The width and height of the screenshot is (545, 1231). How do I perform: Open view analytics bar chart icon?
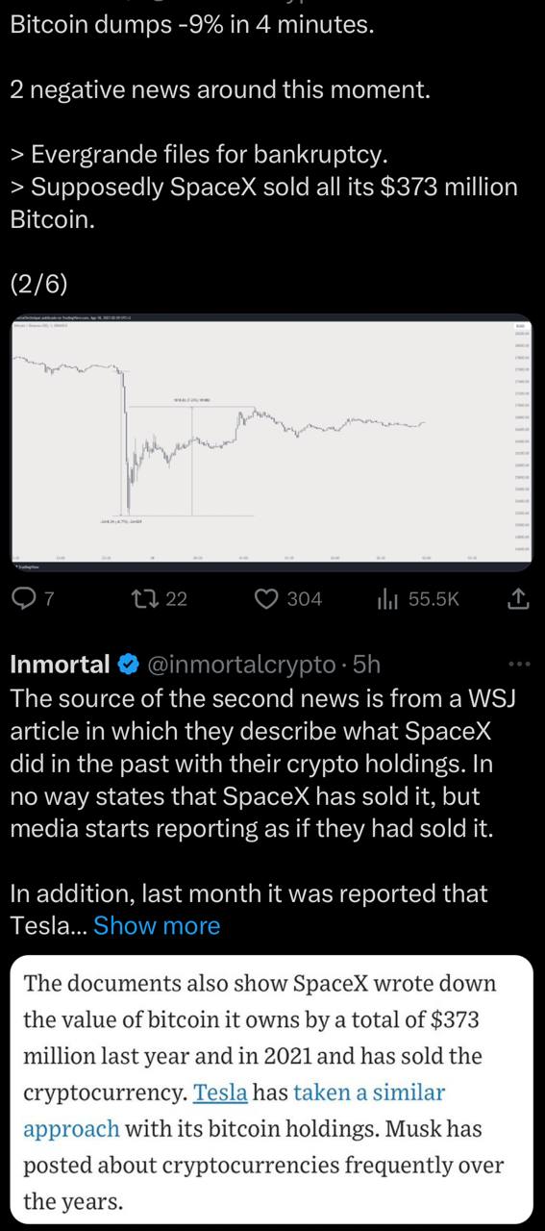coord(387,599)
